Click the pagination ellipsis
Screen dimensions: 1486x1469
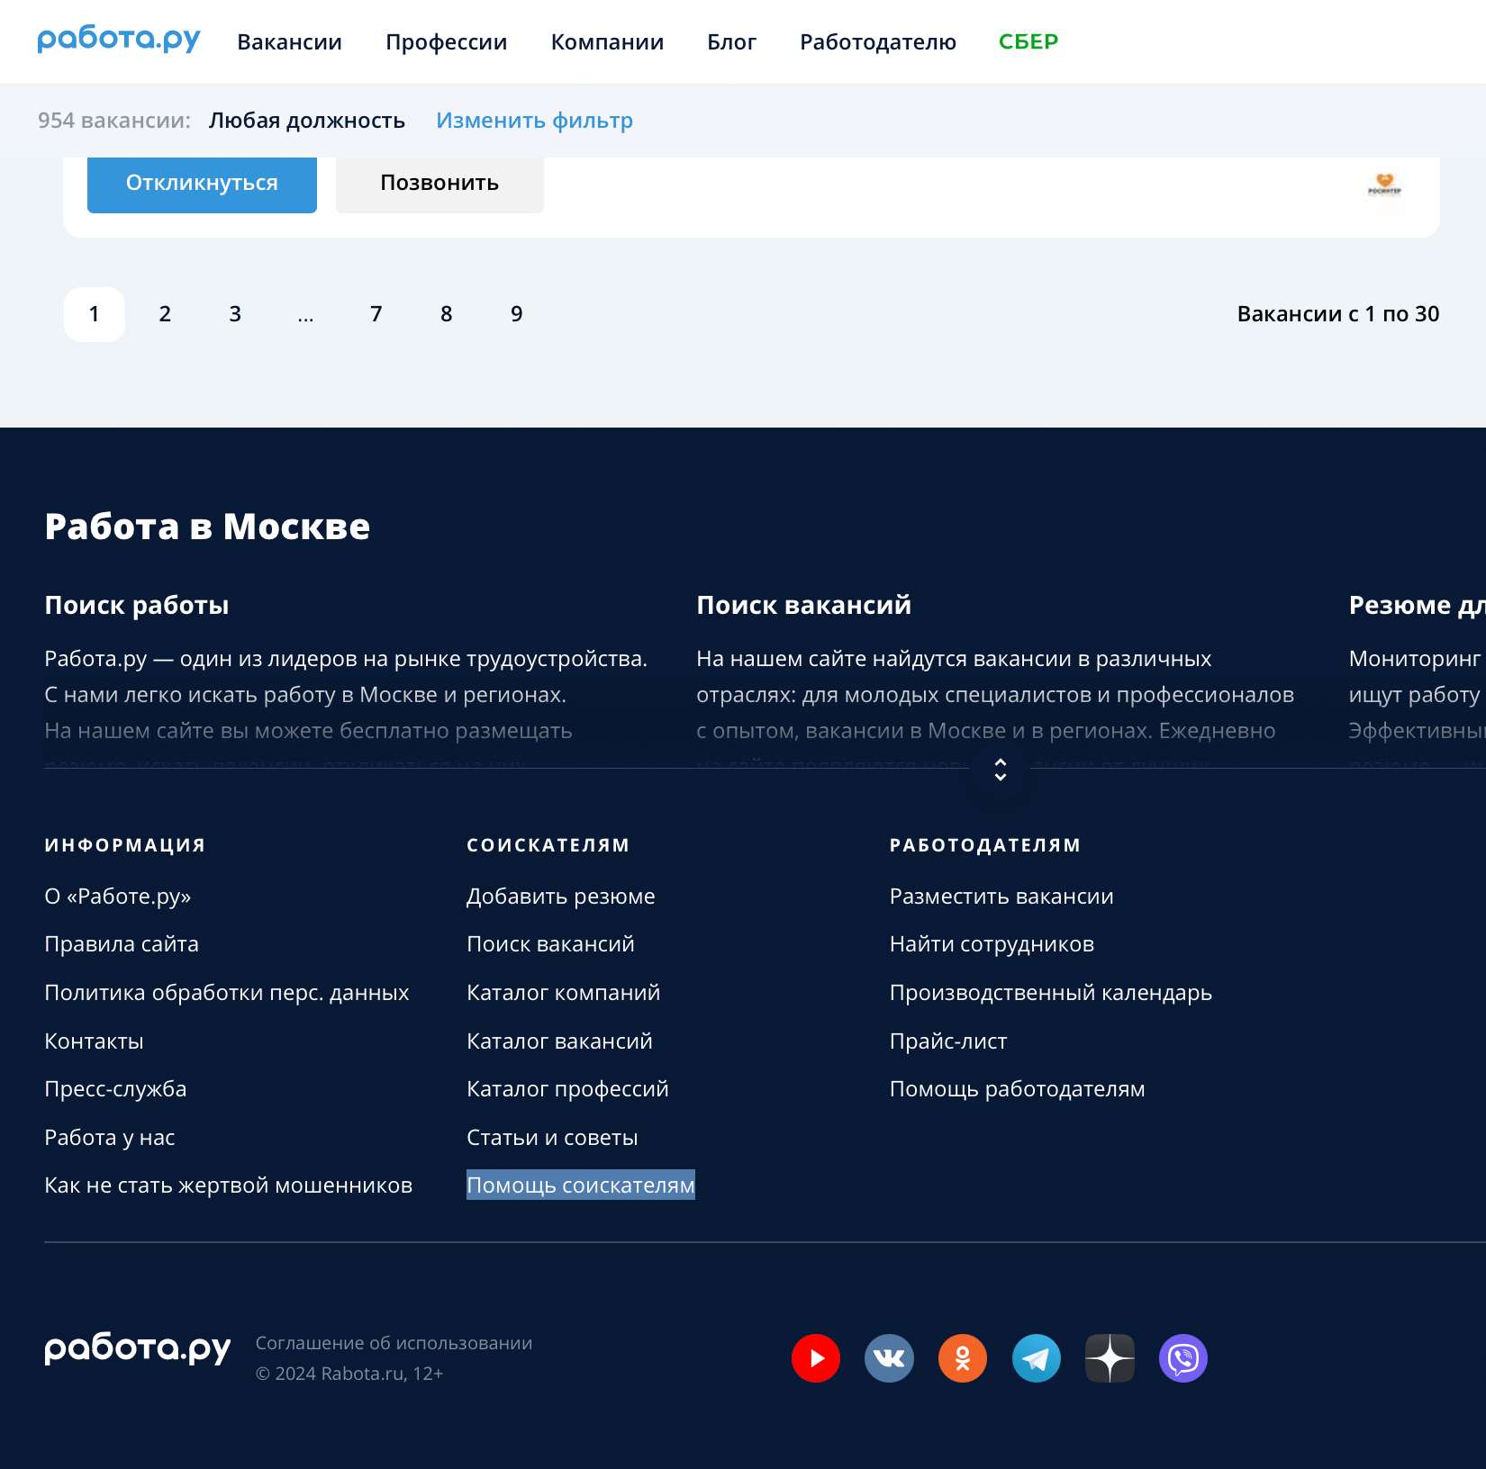point(305,314)
